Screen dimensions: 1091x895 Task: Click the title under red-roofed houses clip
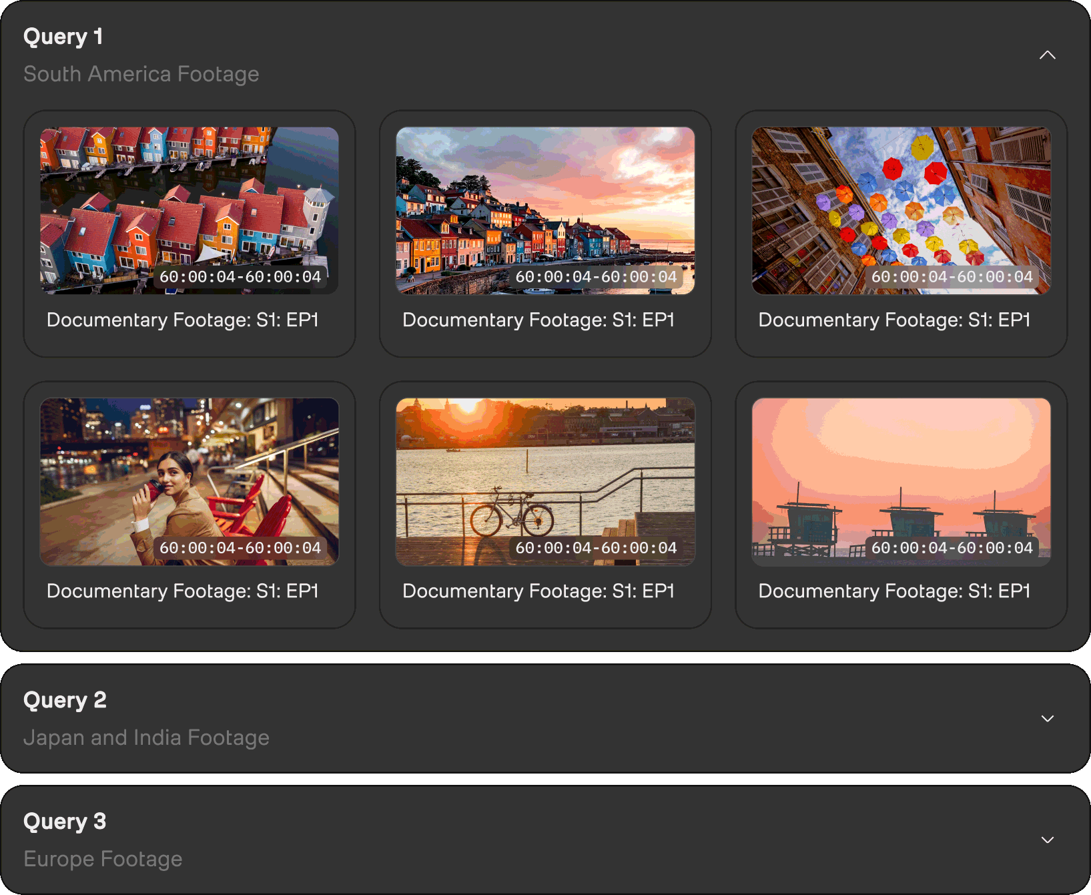tap(183, 320)
